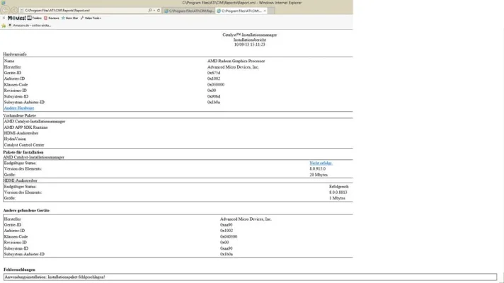
Task: Select 'Advanced Micro Devices, Inc.' in Hardwareinfo
Action: coord(233,67)
